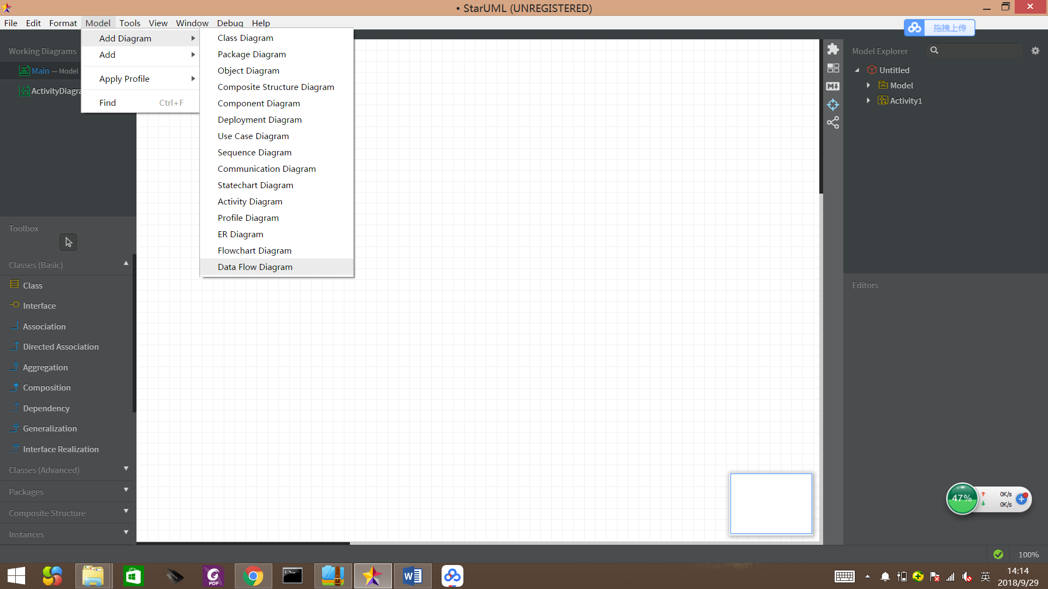The image size is (1048, 589).
Task: Click the green validation checkmark in status bar
Action: click(x=998, y=554)
